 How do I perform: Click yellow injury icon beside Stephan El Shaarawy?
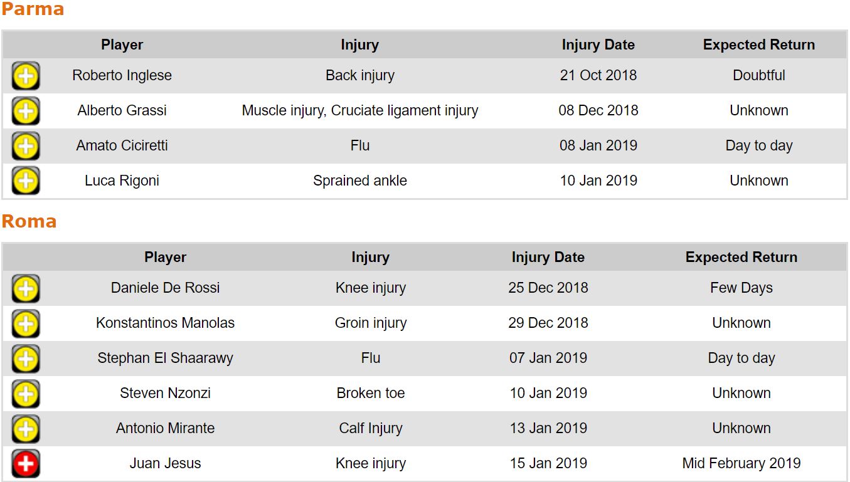tap(26, 359)
